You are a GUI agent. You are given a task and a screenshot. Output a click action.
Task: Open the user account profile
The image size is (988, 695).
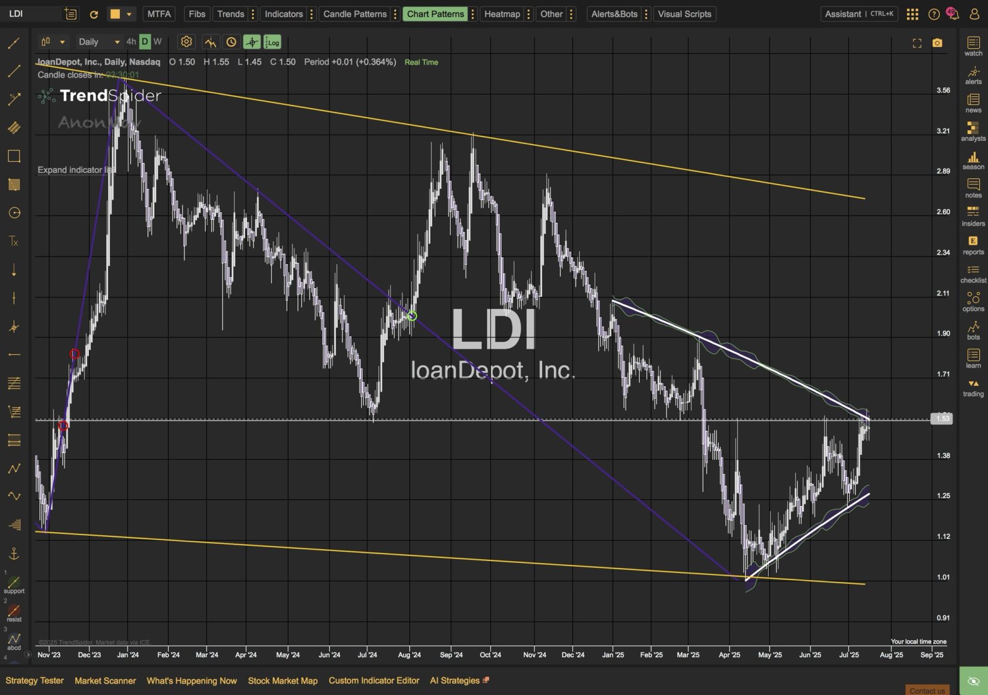point(974,14)
